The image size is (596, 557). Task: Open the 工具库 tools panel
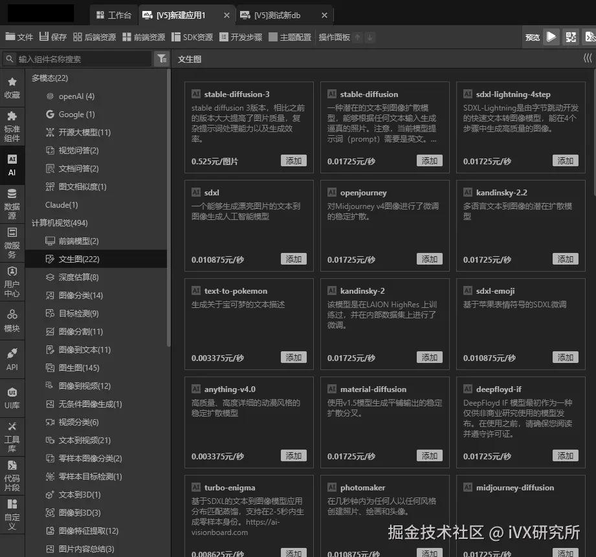pos(12,435)
